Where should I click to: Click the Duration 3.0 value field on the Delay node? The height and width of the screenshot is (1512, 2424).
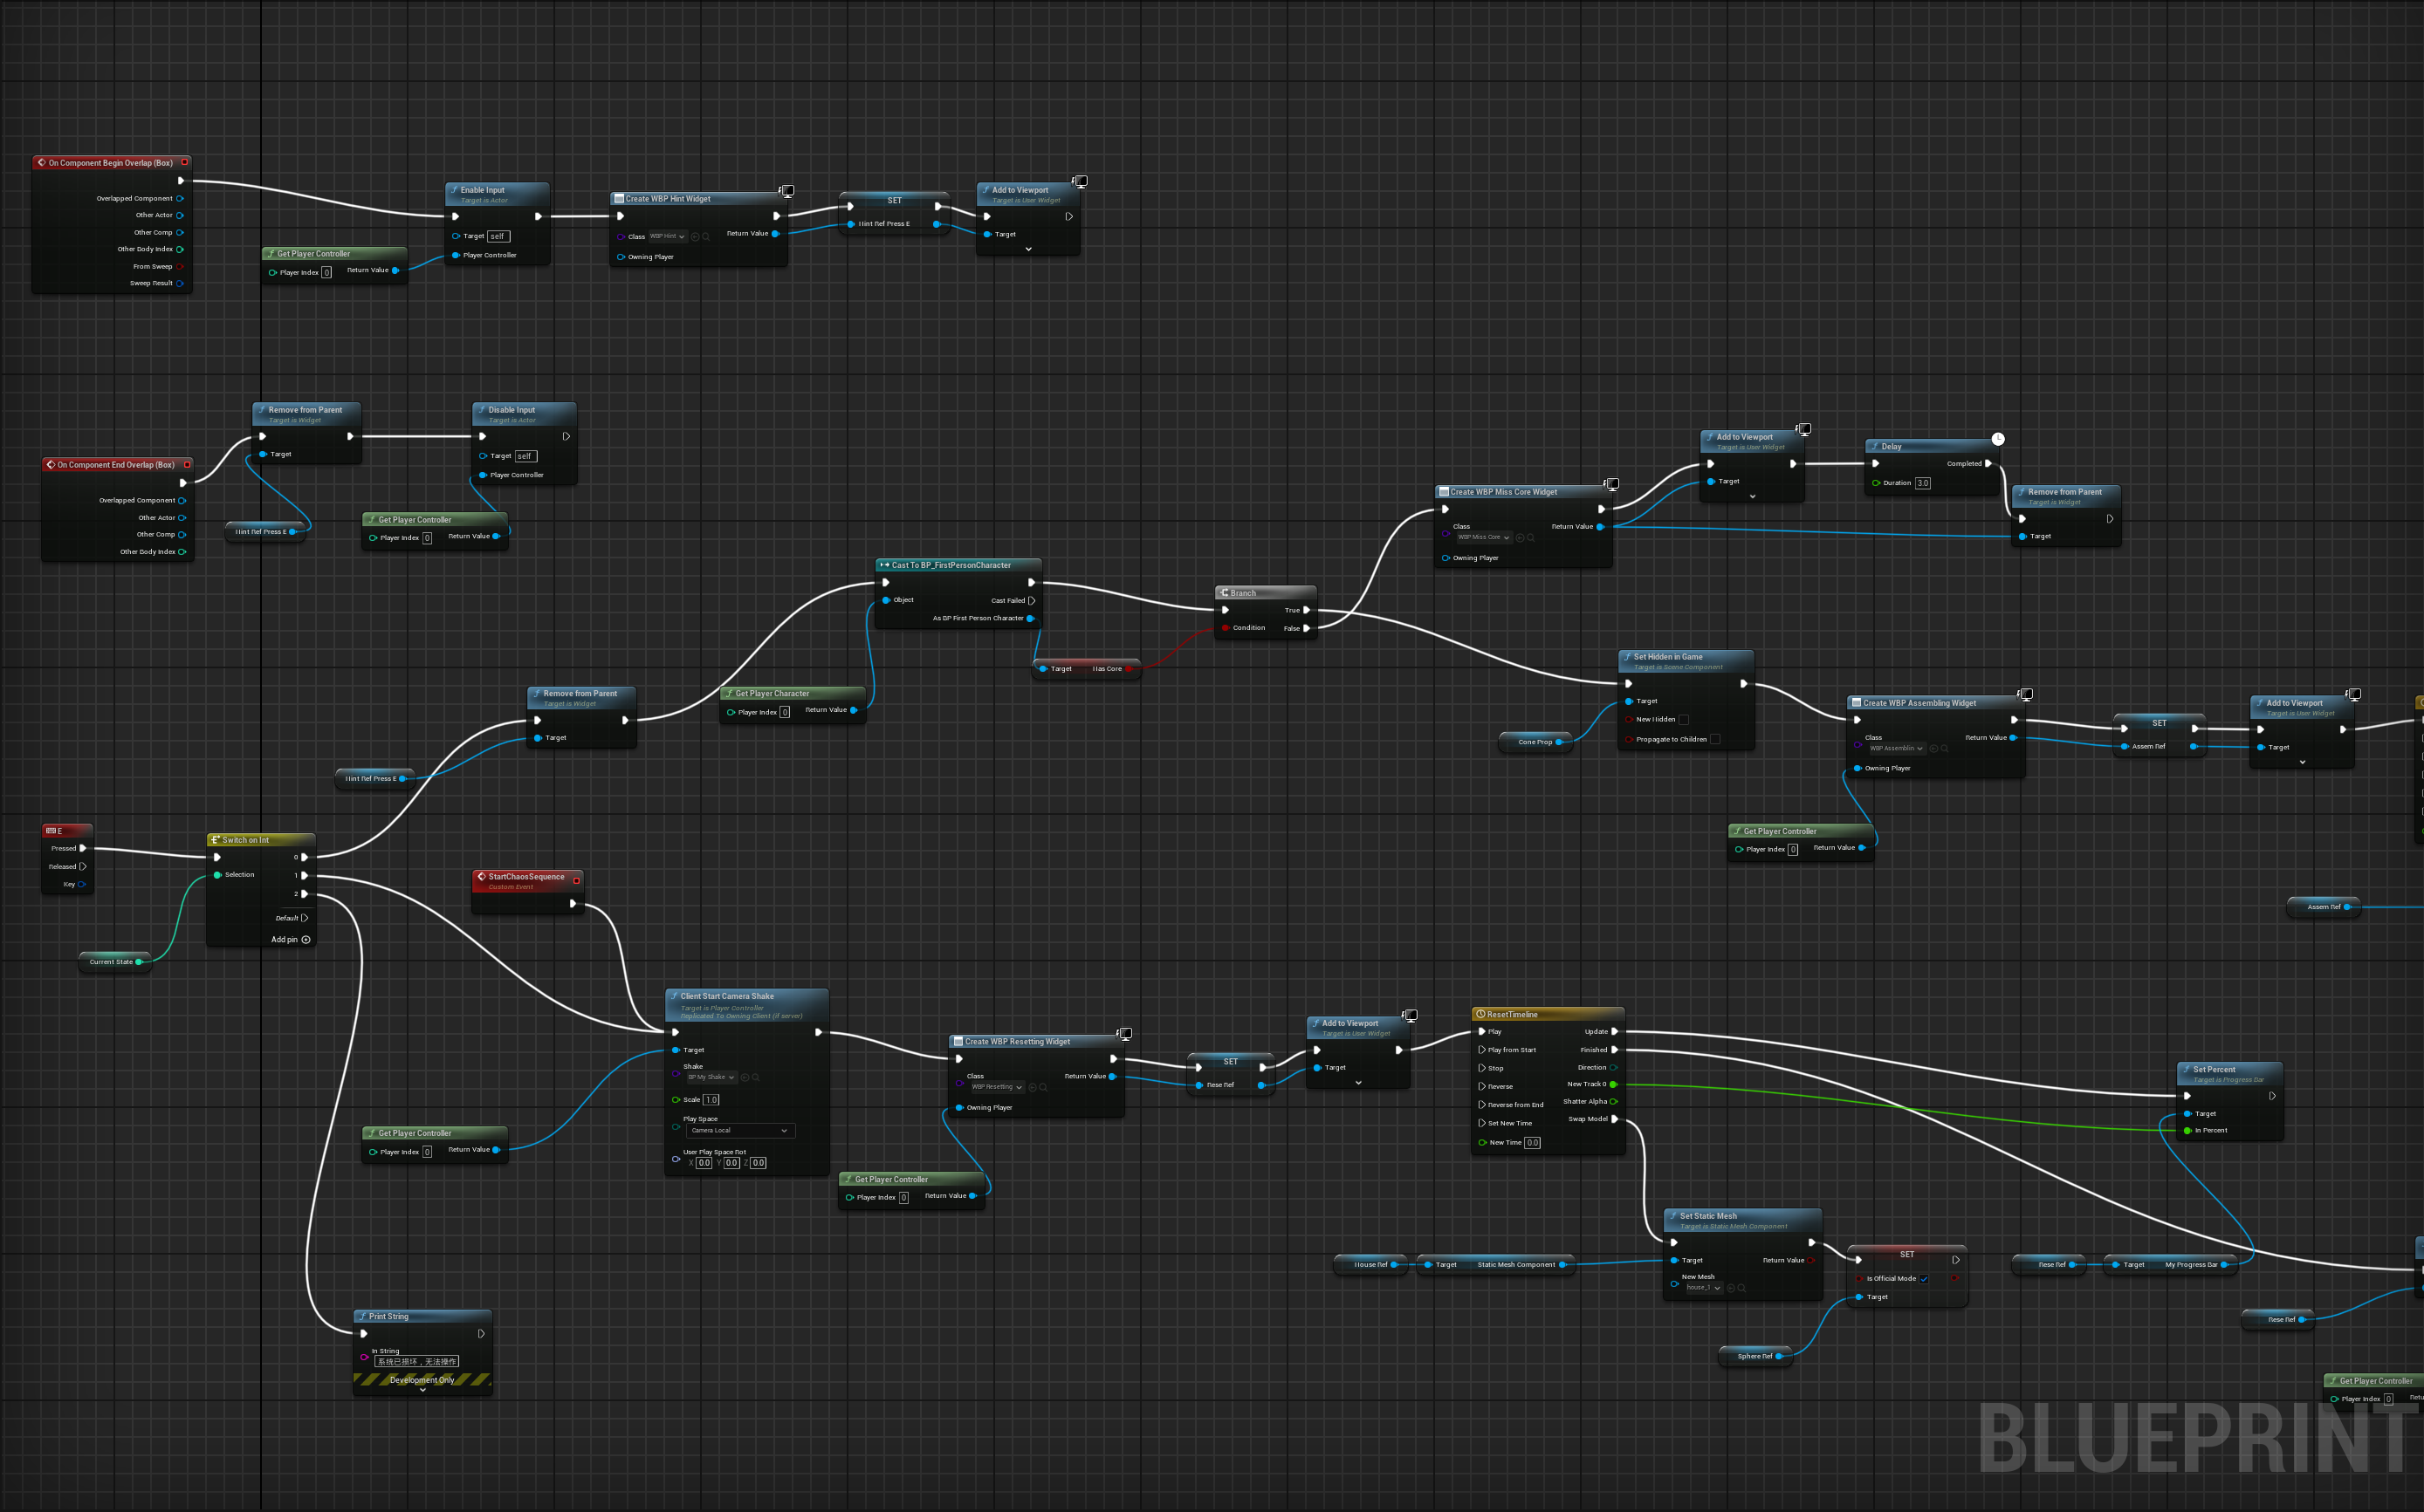(x=1922, y=483)
